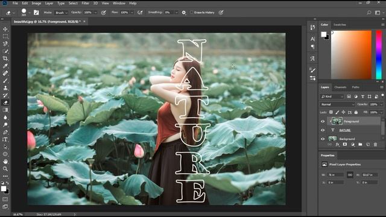Image resolution: width=386 pixels, height=217 pixels.
Task: Select the Rectangular Marquee tool
Action: 5,36
